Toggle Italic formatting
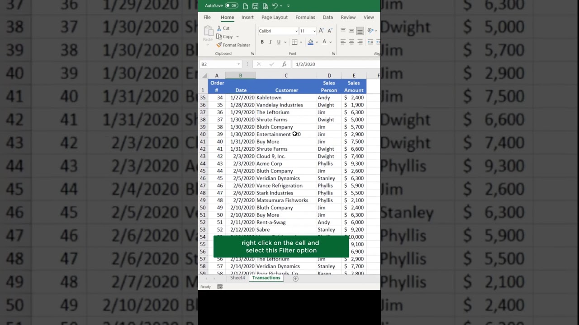Viewport: 579px width, 325px height. (x=271, y=42)
